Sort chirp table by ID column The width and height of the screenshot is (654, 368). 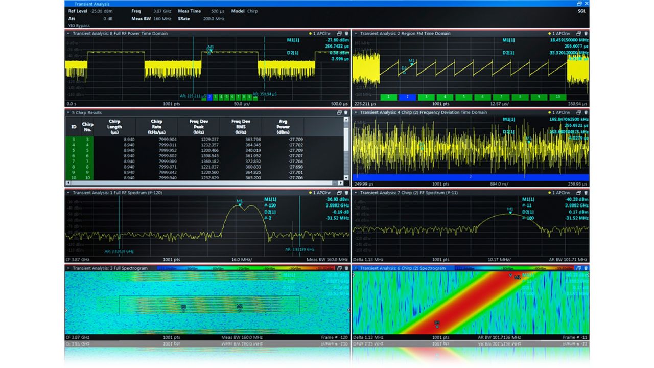pyautogui.click(x=73, y=127)
